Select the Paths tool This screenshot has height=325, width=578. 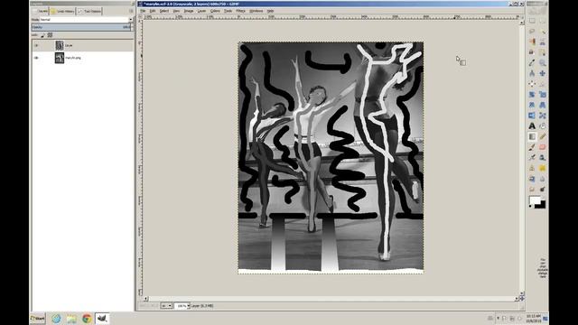(x=542, y=52)
